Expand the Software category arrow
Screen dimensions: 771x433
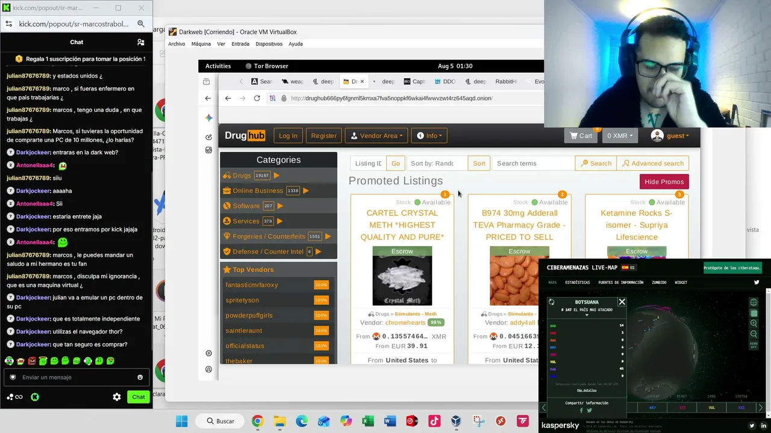point(280,206)
